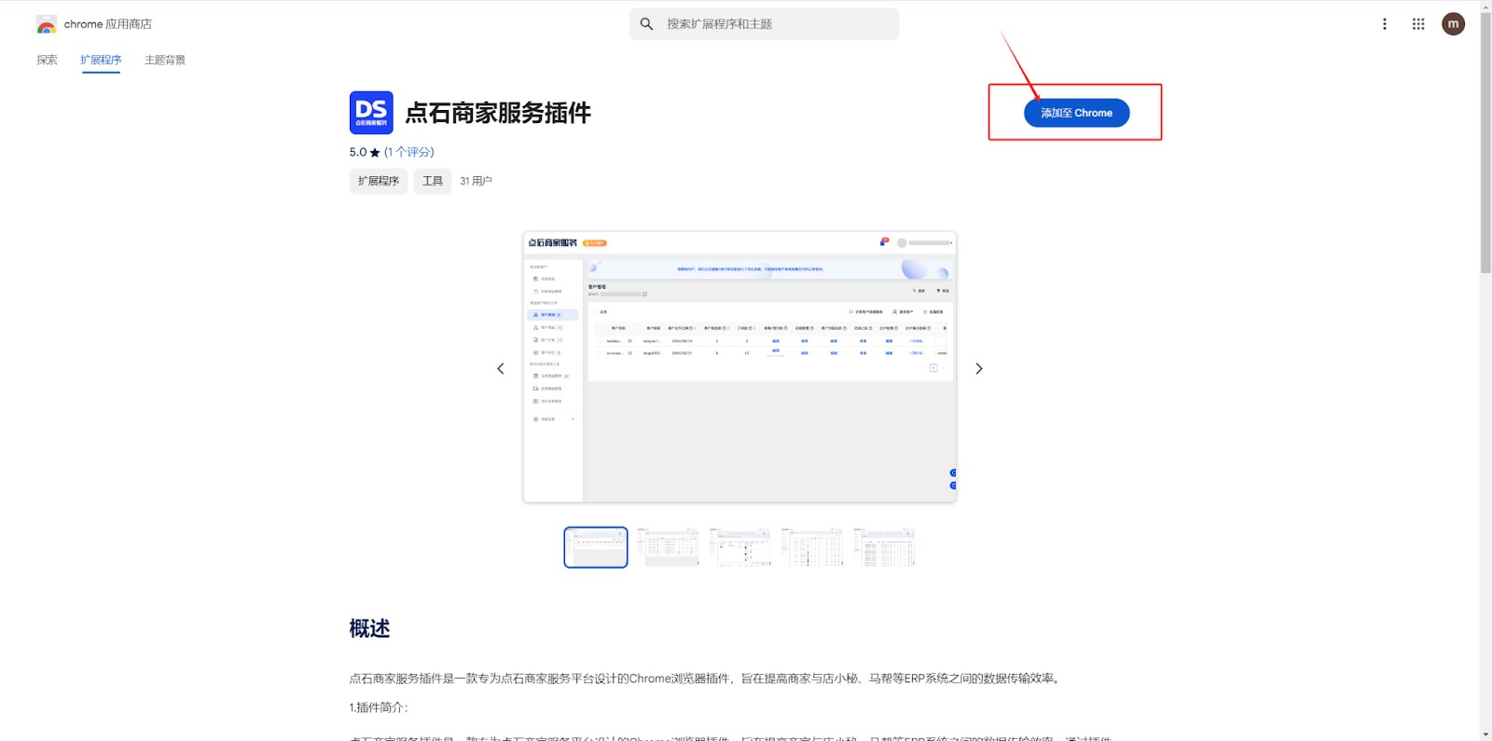Click the 概述 section heading

click(x=369, y=628)
